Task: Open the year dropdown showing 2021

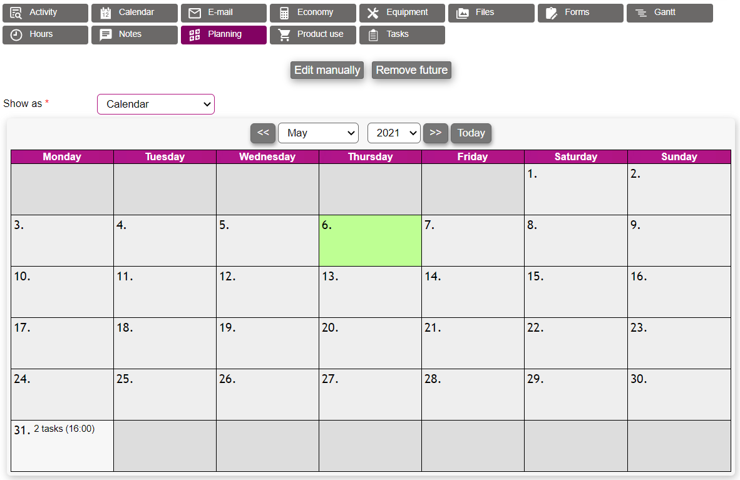Action: [394, 133]
